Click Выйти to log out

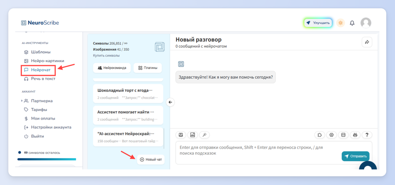(34, 136)
